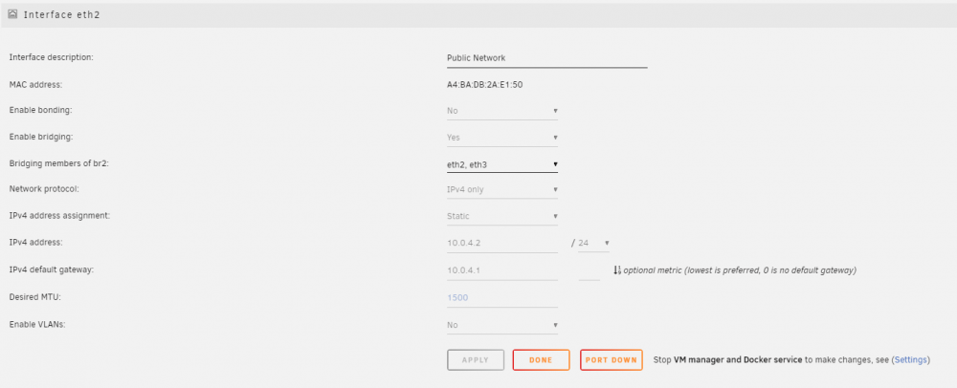Click the Port Down button
Viewport: 957px width, 388px height.
click(611, 360)
